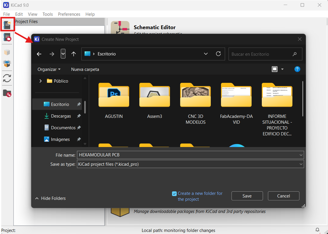Open the Schematic Editor launcher icon

point(120,28)
